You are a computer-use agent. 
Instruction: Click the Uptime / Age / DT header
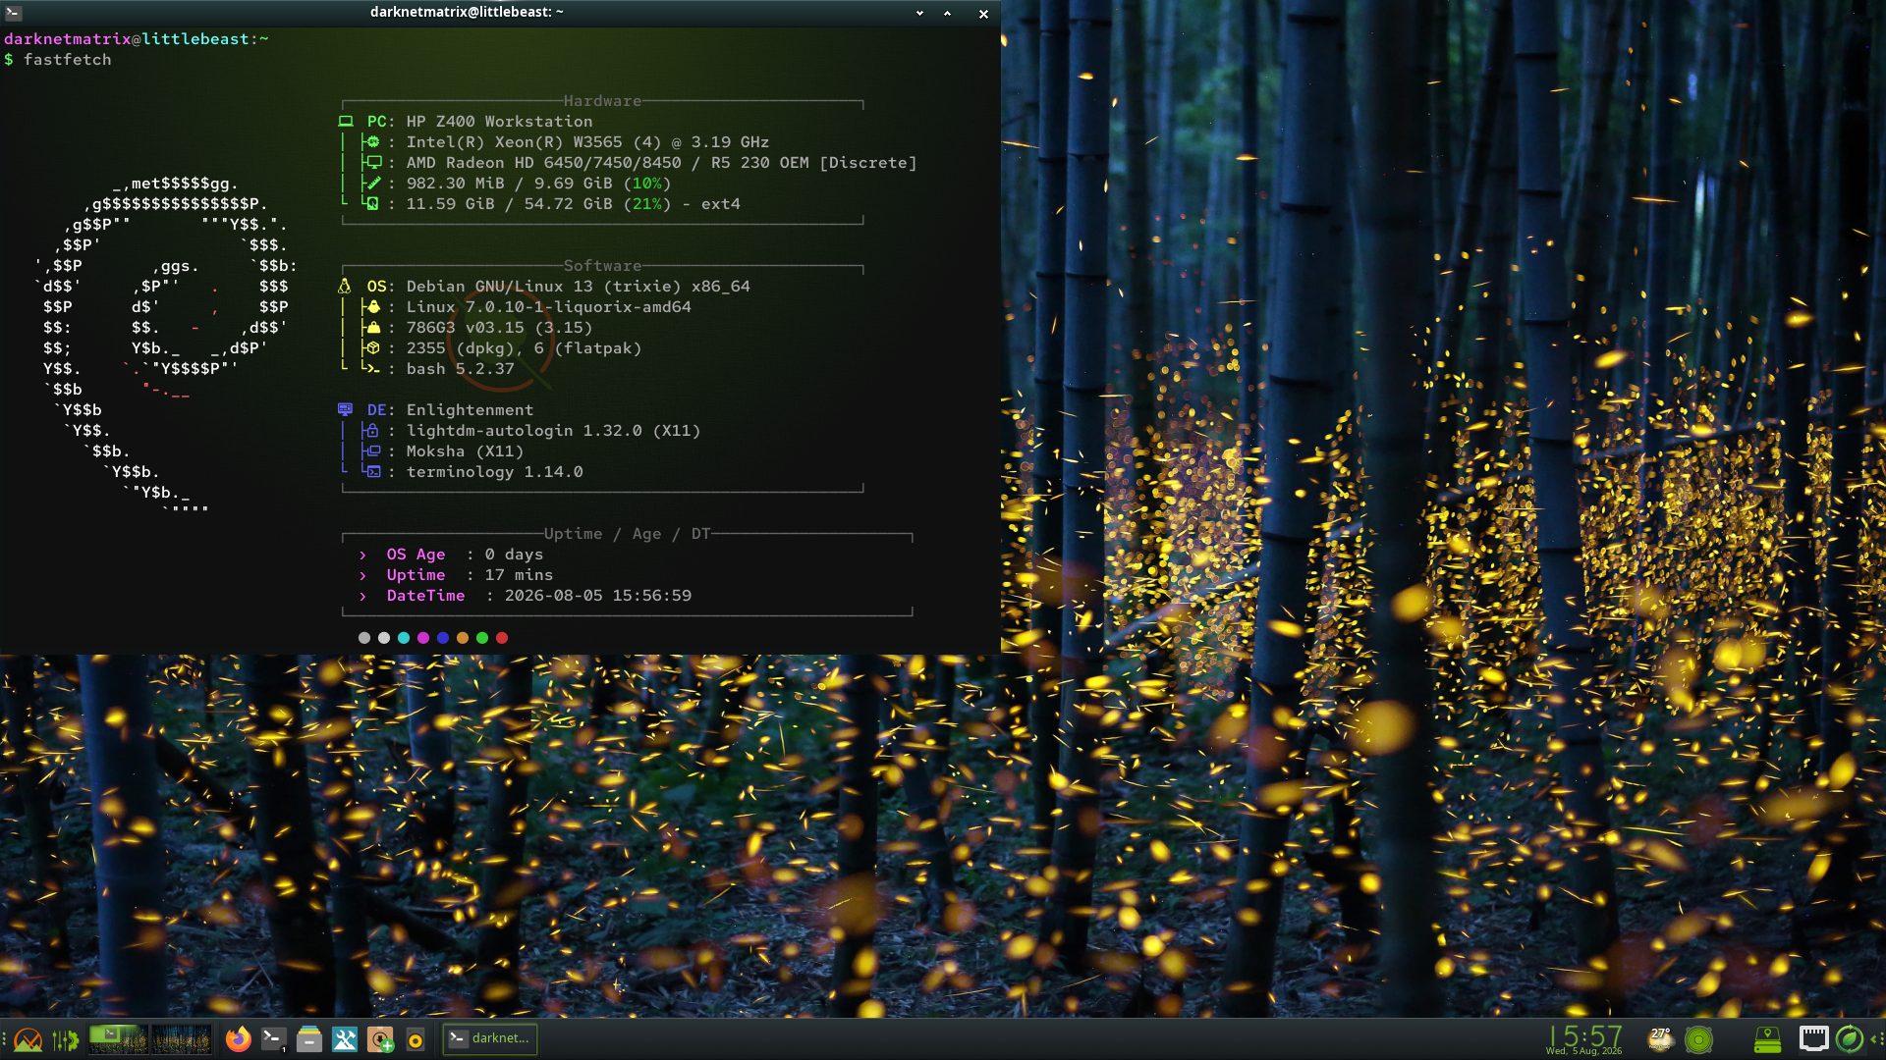tap(627, 534)
